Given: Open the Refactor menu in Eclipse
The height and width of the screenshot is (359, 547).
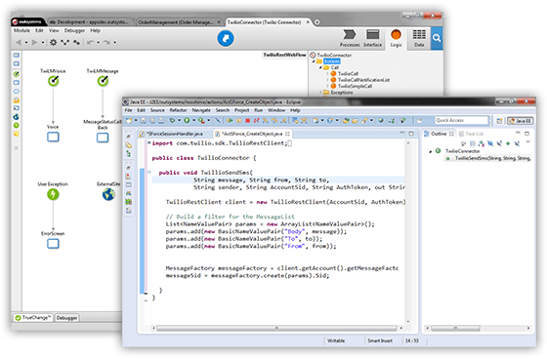Looking at the screenshot, I should coord(178,110).
